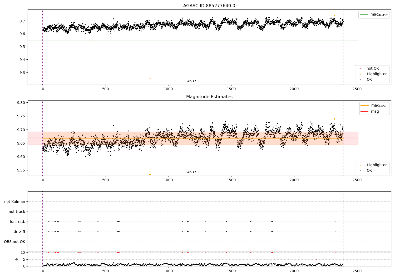The height and width of the screenshot is (277, 395).
Task: Click the 1500 x-tick under the bottom dr plot
Action: (231, 271)
